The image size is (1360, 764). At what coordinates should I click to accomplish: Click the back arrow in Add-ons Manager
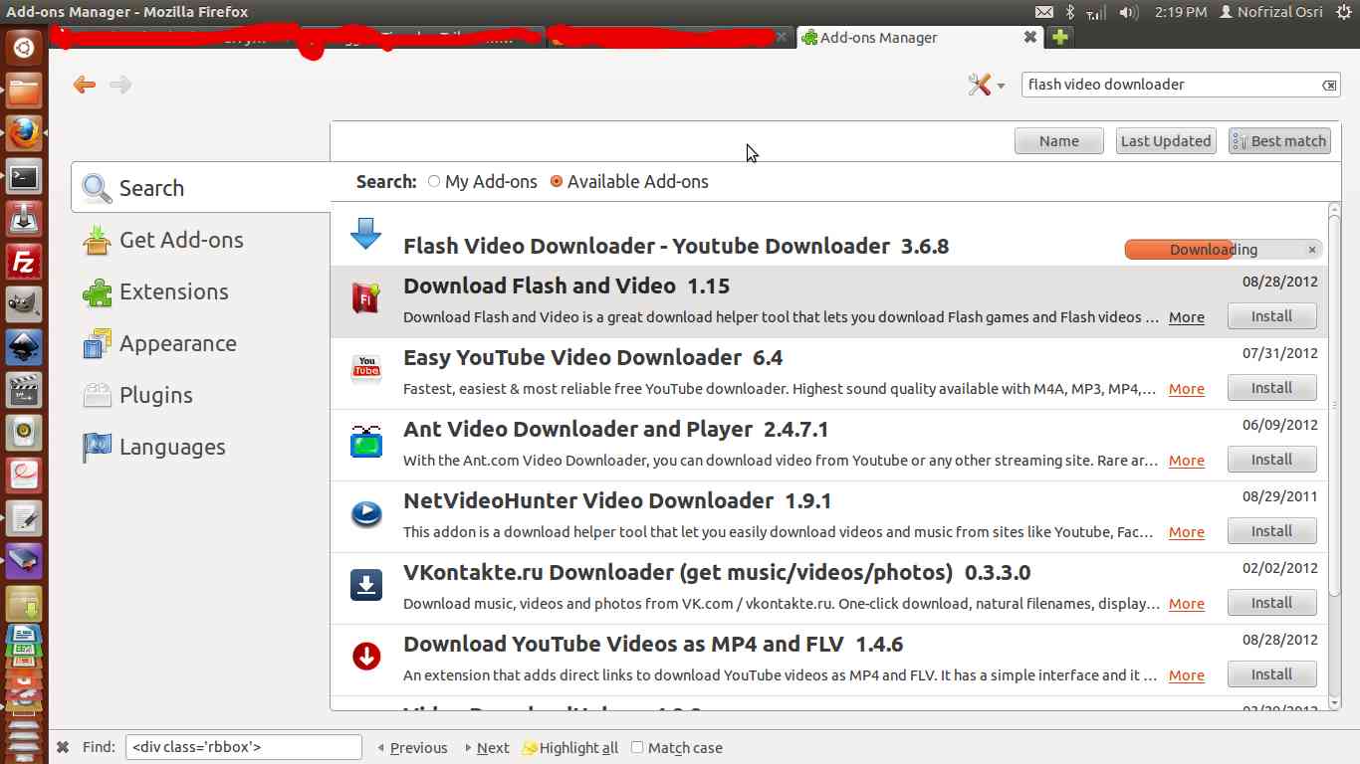coord(85,85)
